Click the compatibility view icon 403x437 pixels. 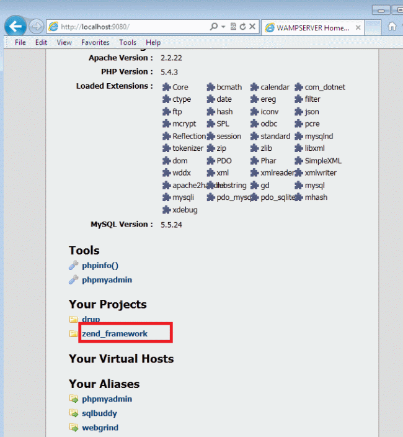233,27
